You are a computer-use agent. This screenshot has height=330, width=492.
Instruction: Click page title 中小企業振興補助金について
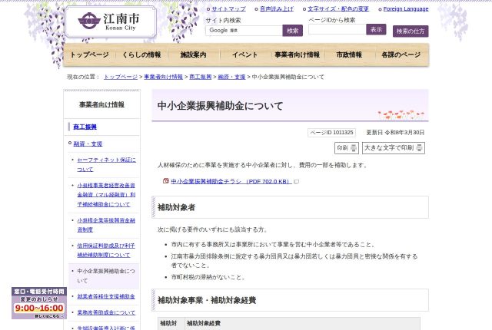pos(220,106)
